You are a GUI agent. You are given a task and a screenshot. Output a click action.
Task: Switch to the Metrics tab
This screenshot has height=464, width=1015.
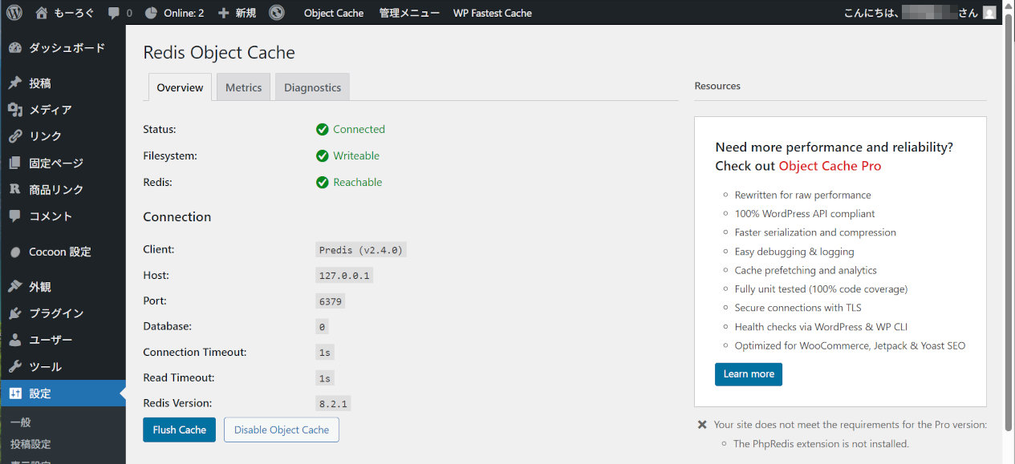[x=243, y=87]
